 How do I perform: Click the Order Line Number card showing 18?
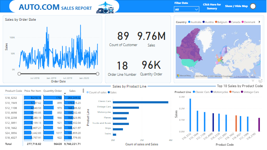pos(122,68)
